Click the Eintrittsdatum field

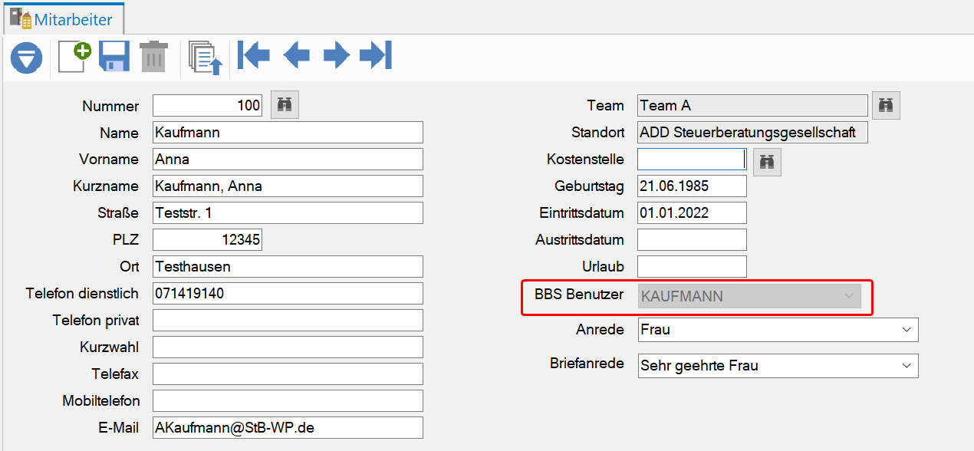[692, 213]
